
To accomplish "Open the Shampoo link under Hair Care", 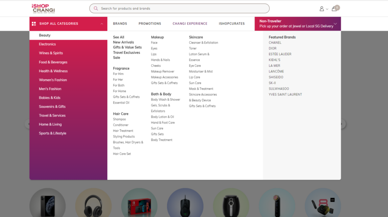I will click(x=119, y=119).
